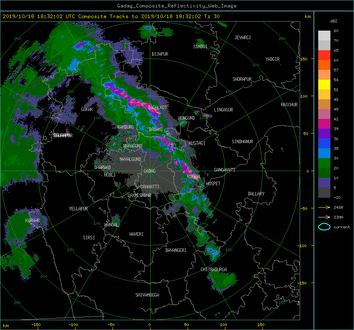Click the BAGALKOT city label
The image size is (354, 330).
(x=157, y=108)
